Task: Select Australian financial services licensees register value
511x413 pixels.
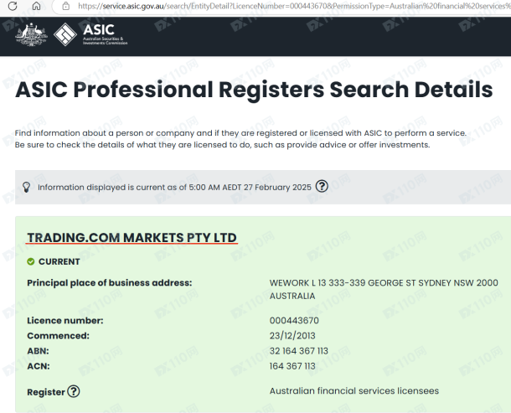Action: pyautogui.click(x=354, y=390)
